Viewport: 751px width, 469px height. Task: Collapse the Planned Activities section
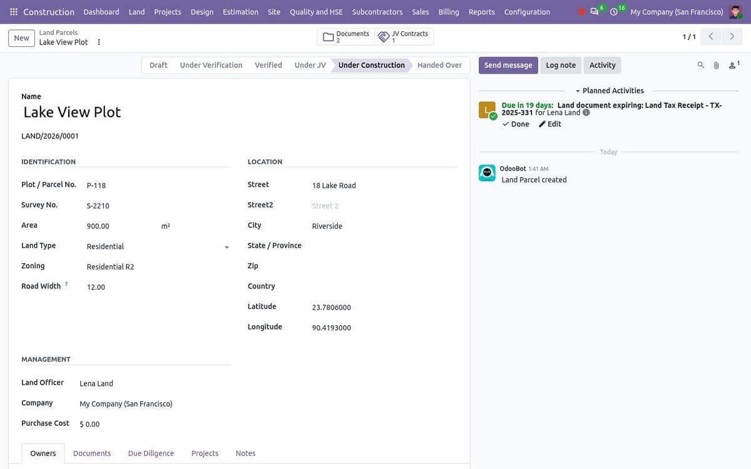click(610, 91)
